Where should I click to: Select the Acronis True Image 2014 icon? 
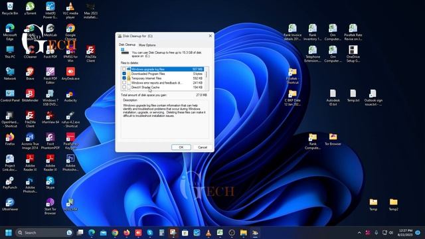tap(30, 141)
